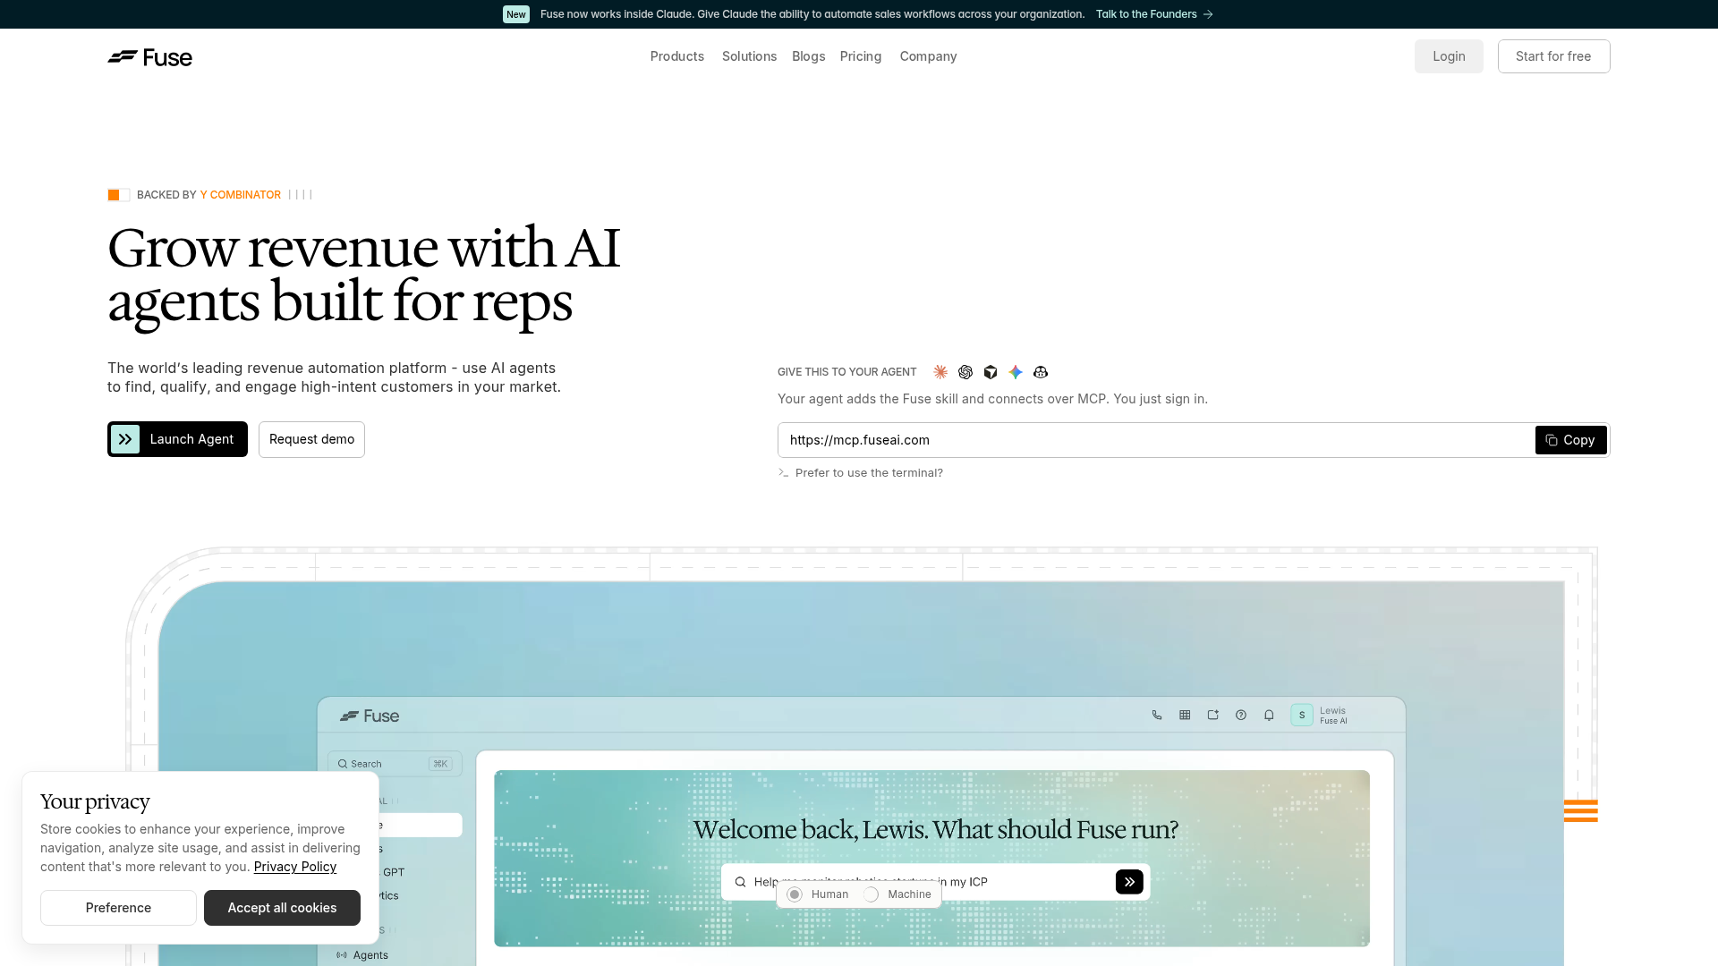The image size is (1718, 966).
Task: Click the arrow after Talk to the Founders
Action: (x=1208, y=14)
